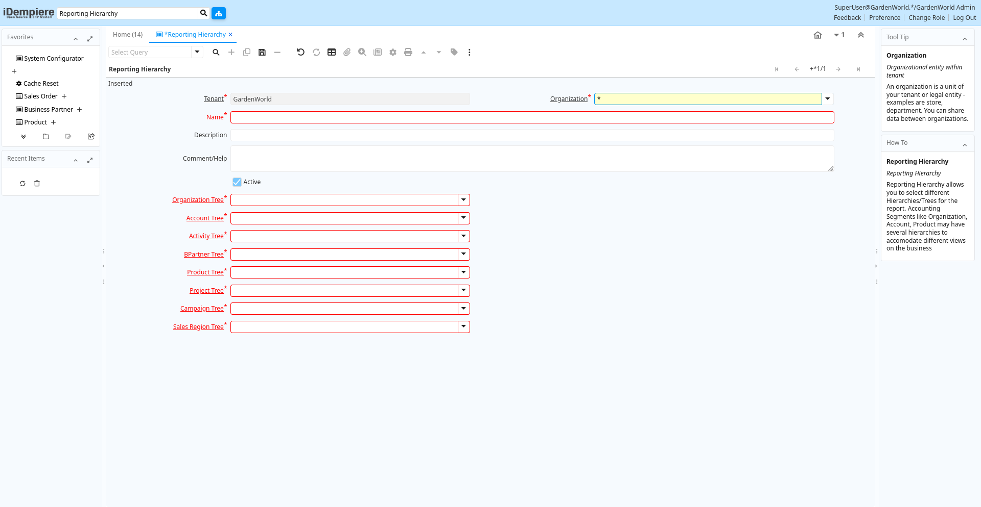Click the Save record toolbar icon
Viewport: 981px width, 507px height.
262,52
